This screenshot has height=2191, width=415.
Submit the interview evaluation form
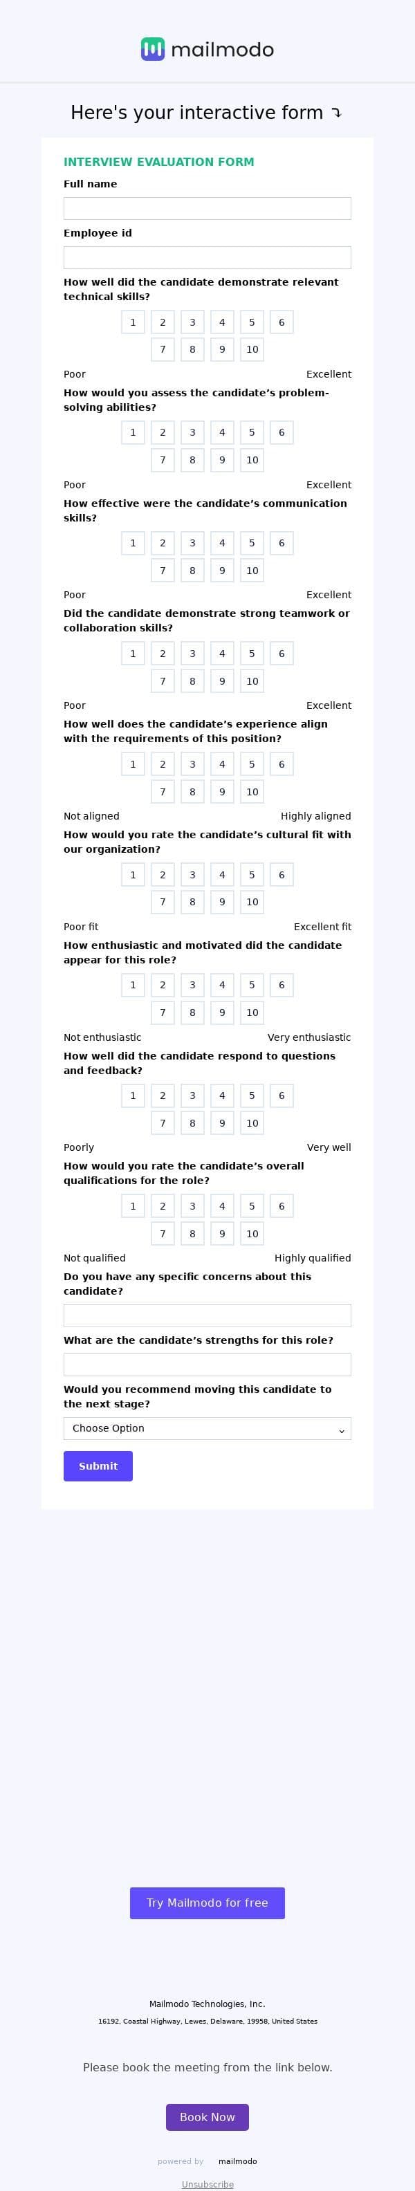pos(98,1466)
